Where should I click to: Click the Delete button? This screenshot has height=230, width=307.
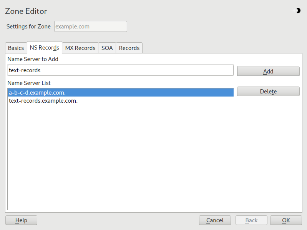pos(268,92)
